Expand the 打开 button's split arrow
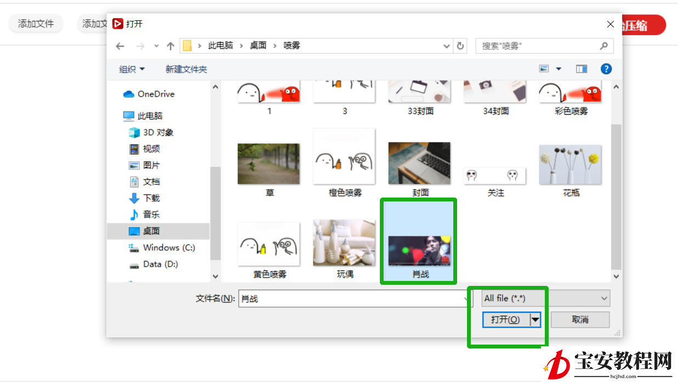Viewport: 678px width, 383px height. (535, 319)
